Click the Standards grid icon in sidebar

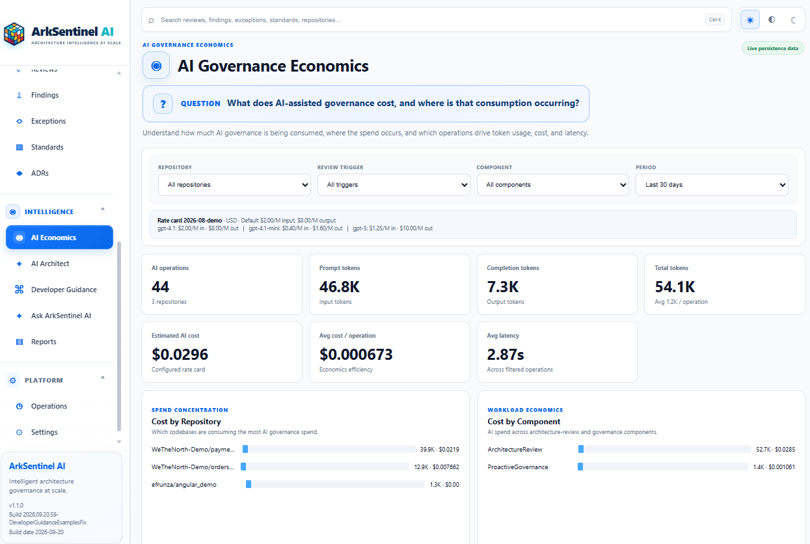(x=19, y=147)
